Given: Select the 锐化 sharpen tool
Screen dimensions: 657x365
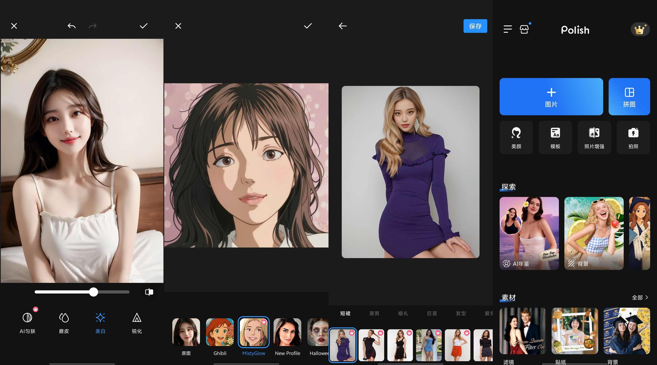Looking at the screenshot, I should pos(137,323).
